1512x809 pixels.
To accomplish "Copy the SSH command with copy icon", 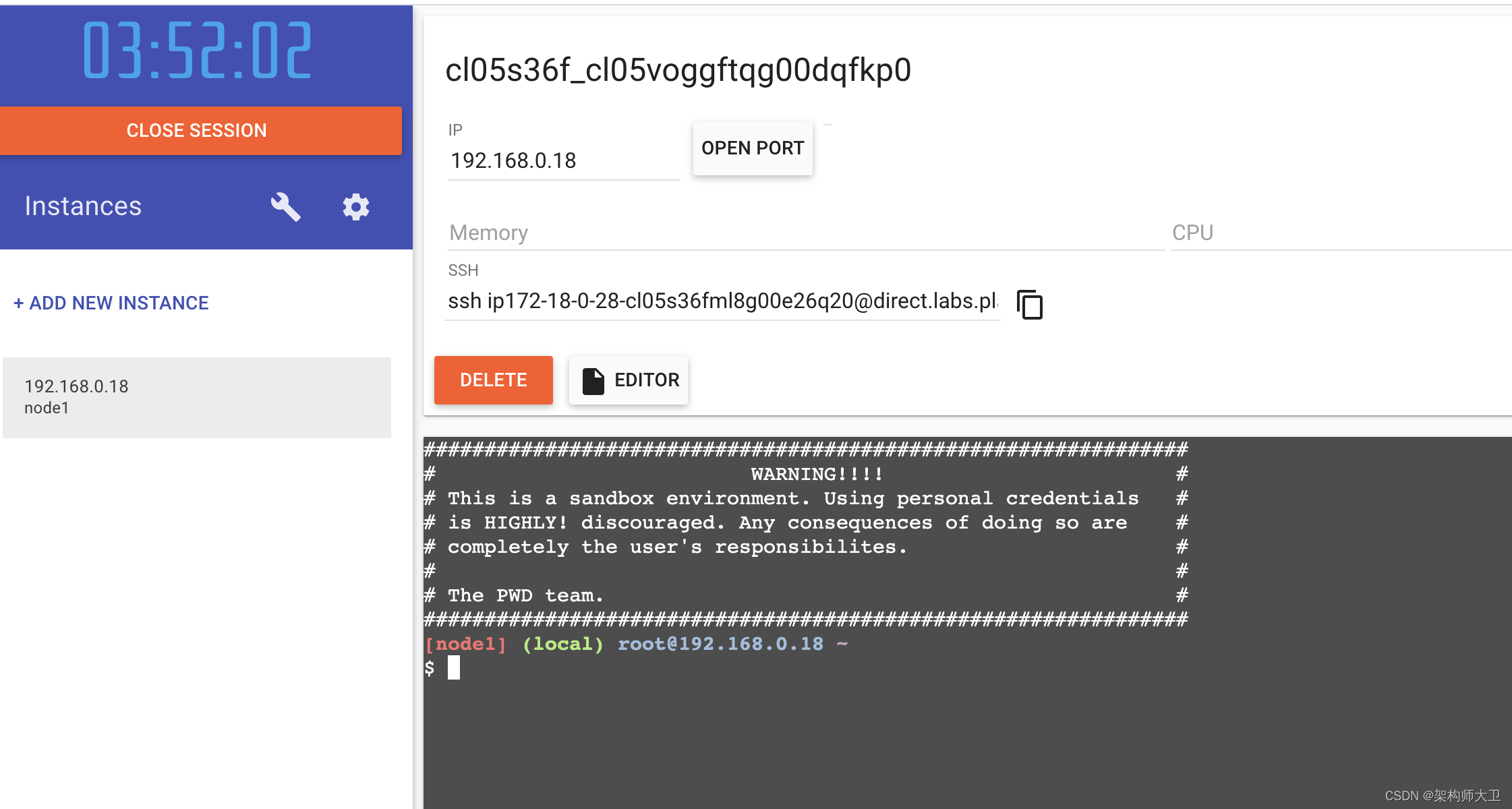I will tap(1028, 305).
